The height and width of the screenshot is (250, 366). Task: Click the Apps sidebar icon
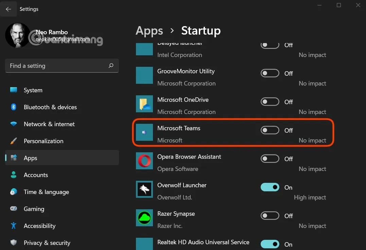point(14,158)
